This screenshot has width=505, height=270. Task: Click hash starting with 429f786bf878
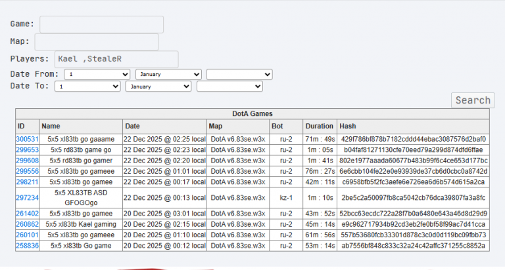[x=413, y=140]
